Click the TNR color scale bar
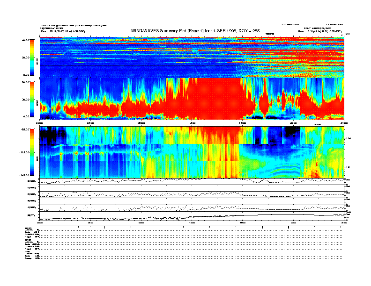 point(32,152)
